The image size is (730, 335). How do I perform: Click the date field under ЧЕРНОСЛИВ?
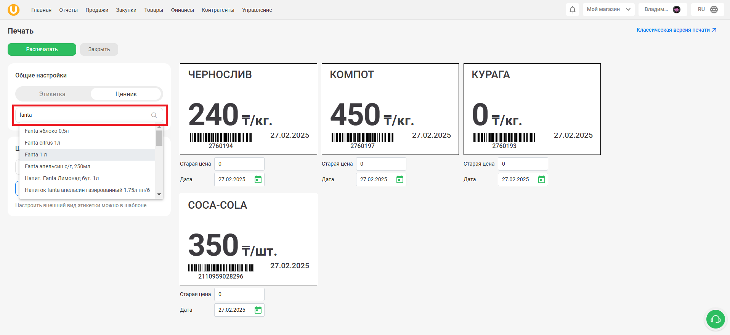(x=239, y=179)
